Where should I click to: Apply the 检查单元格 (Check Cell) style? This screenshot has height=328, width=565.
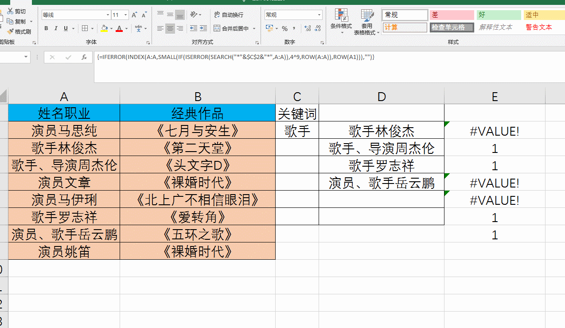tap(452, 27)
